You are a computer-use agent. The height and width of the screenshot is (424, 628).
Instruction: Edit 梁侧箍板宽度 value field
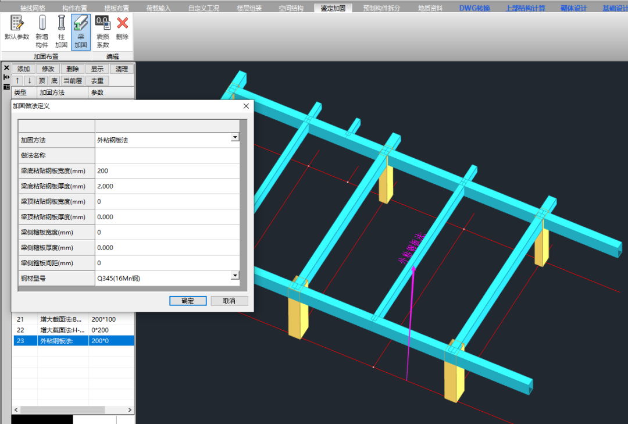(x=167, y=232)
